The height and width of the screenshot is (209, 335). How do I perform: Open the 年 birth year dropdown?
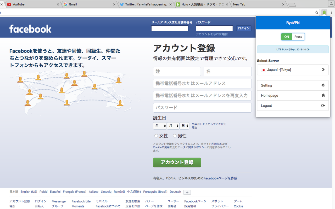click(x=160, y=126)
